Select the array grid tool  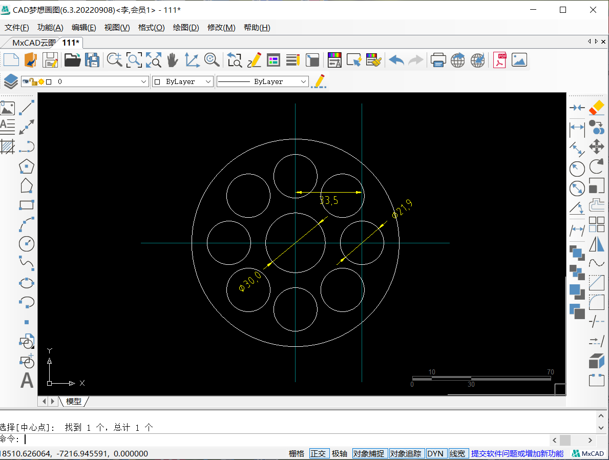pyautogui.click(x=597, y=224)
